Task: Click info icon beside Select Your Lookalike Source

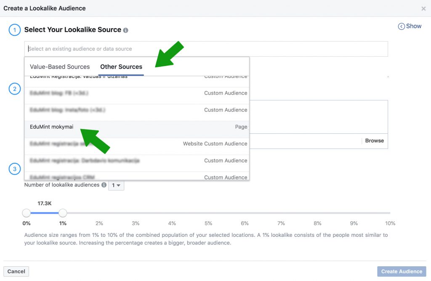Action: tap(126, 30)
